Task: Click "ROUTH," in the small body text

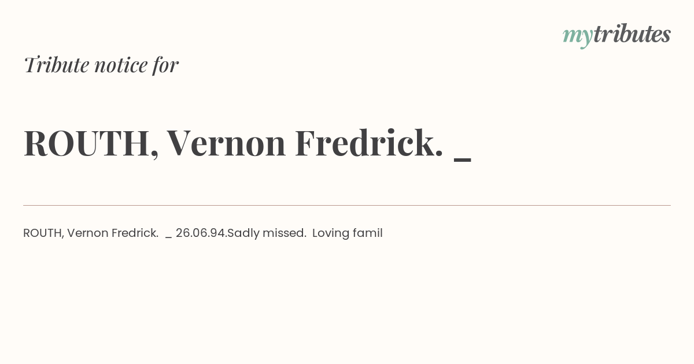Action: point(43,233)
